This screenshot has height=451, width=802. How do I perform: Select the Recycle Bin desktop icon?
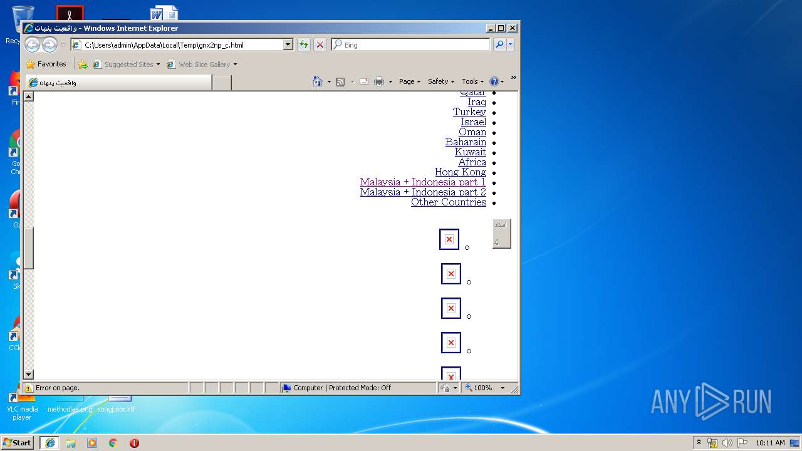[x=23, y=23]
